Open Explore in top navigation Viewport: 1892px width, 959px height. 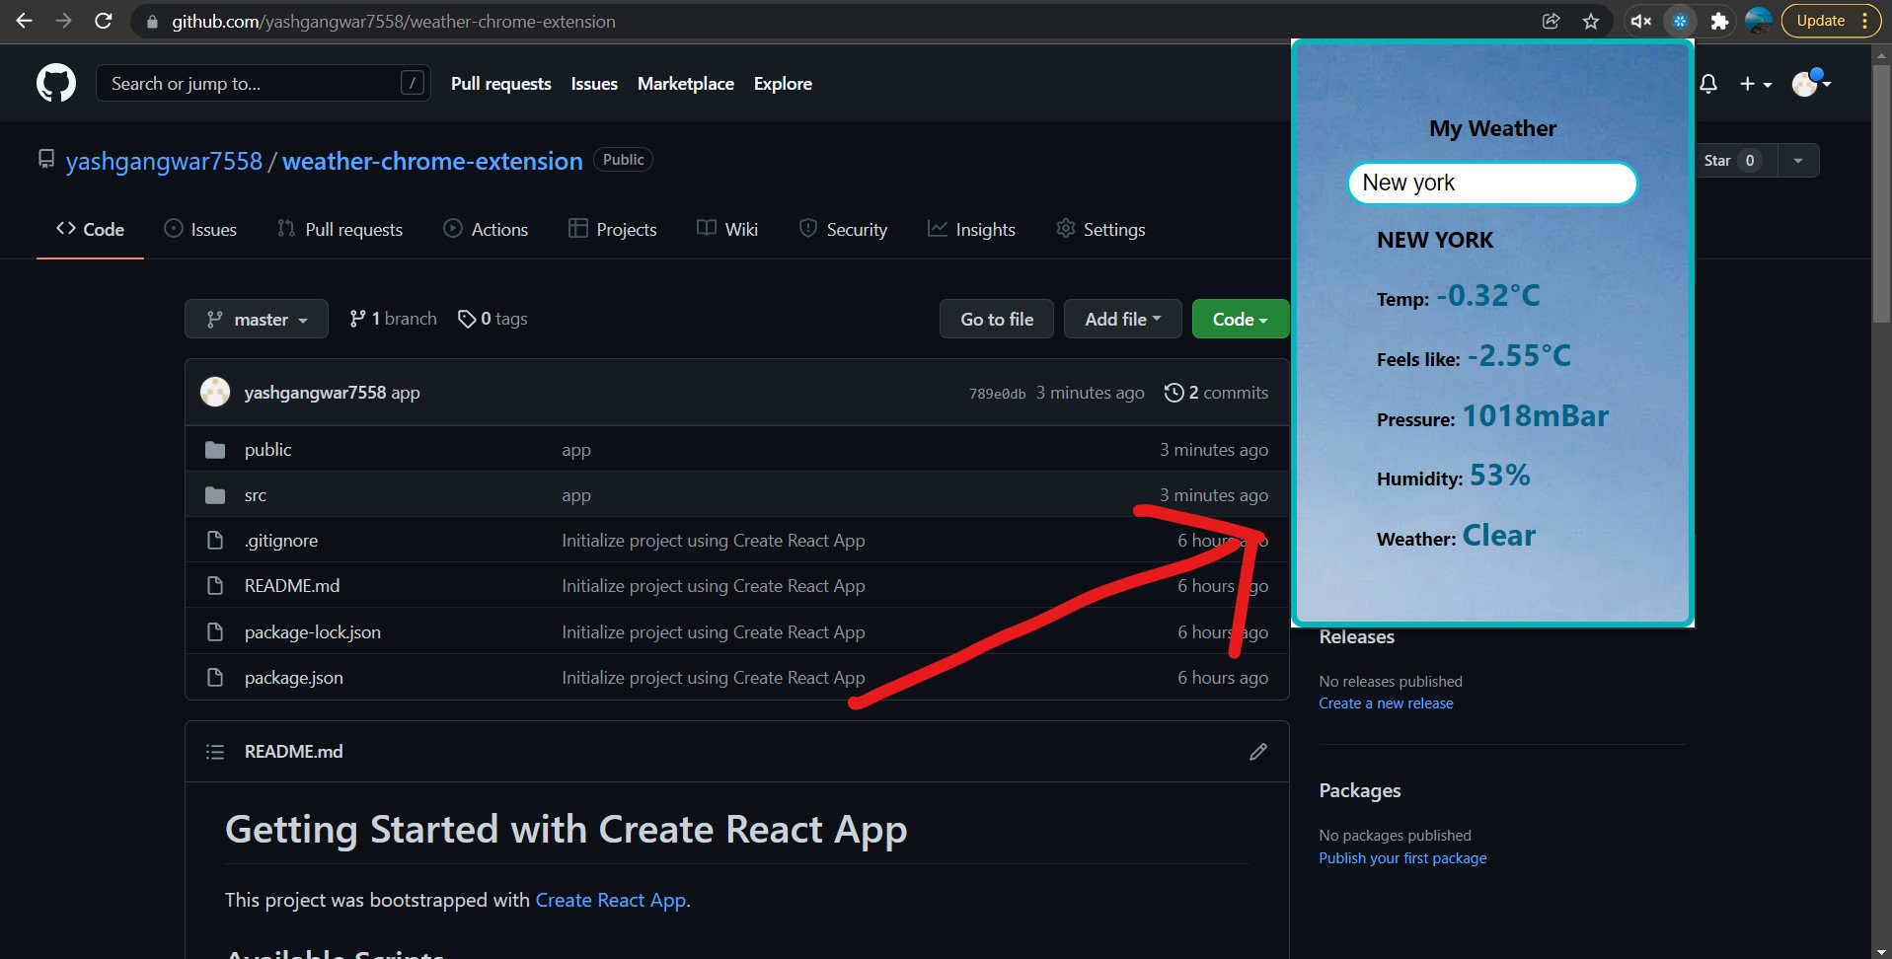pos(783,84)
